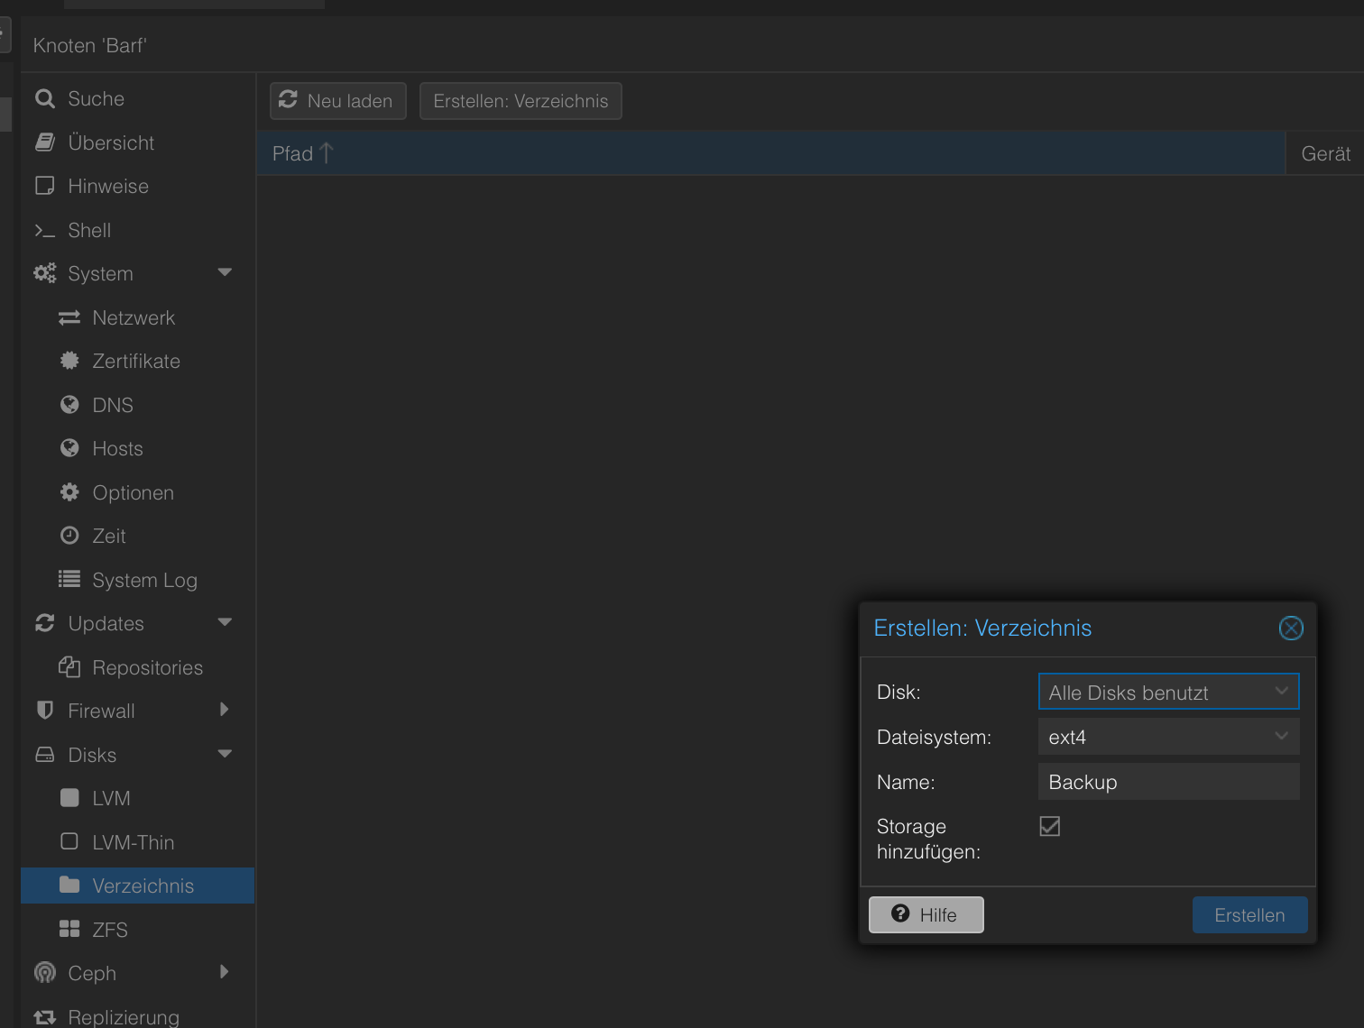Viewport: 1364px width, 1028px height.
Task: Select System Log in the sidebar
Action: tap(137, 580)
